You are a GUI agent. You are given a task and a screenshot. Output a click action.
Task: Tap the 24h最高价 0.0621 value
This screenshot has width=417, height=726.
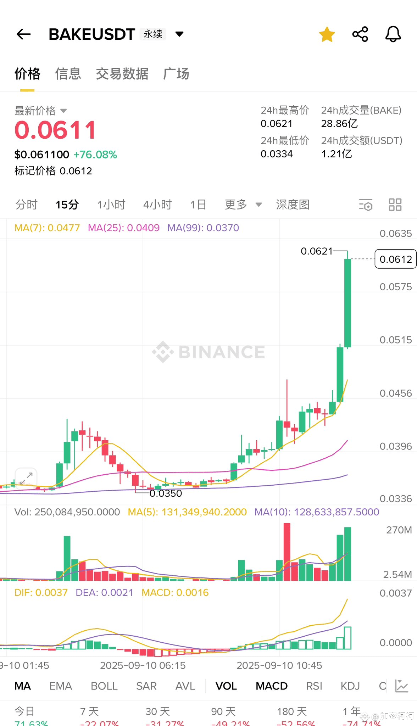(277, 123)
